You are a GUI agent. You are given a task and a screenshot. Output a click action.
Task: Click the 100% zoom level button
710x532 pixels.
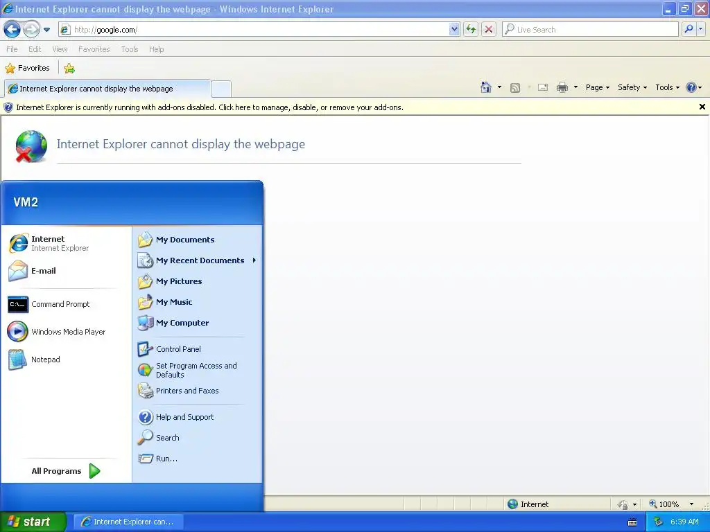pos(664,504)
